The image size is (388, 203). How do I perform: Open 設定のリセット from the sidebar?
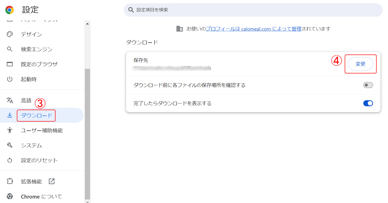coord(39,160)
